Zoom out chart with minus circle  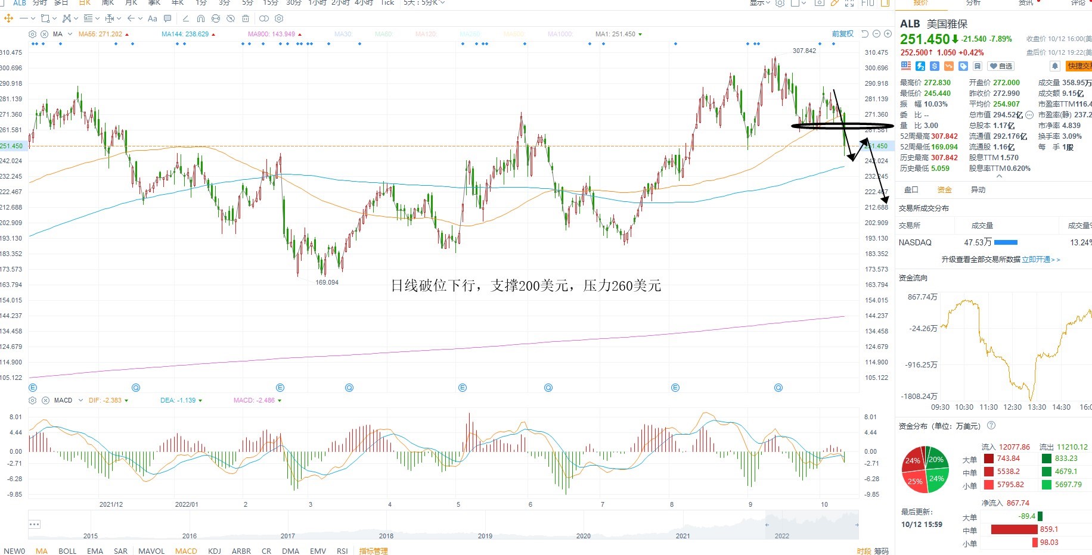(877, 34)
